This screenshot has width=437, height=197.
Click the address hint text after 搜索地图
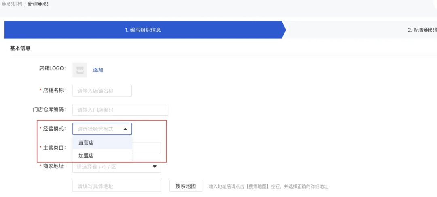pyautogui.click(x=268, y=186)
